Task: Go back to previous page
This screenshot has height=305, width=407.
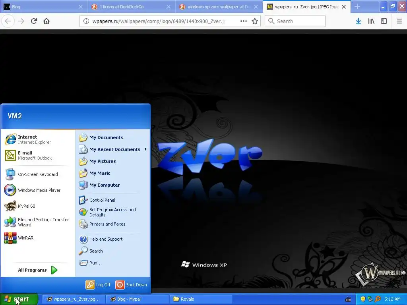Action: click(x=8, y=21)
